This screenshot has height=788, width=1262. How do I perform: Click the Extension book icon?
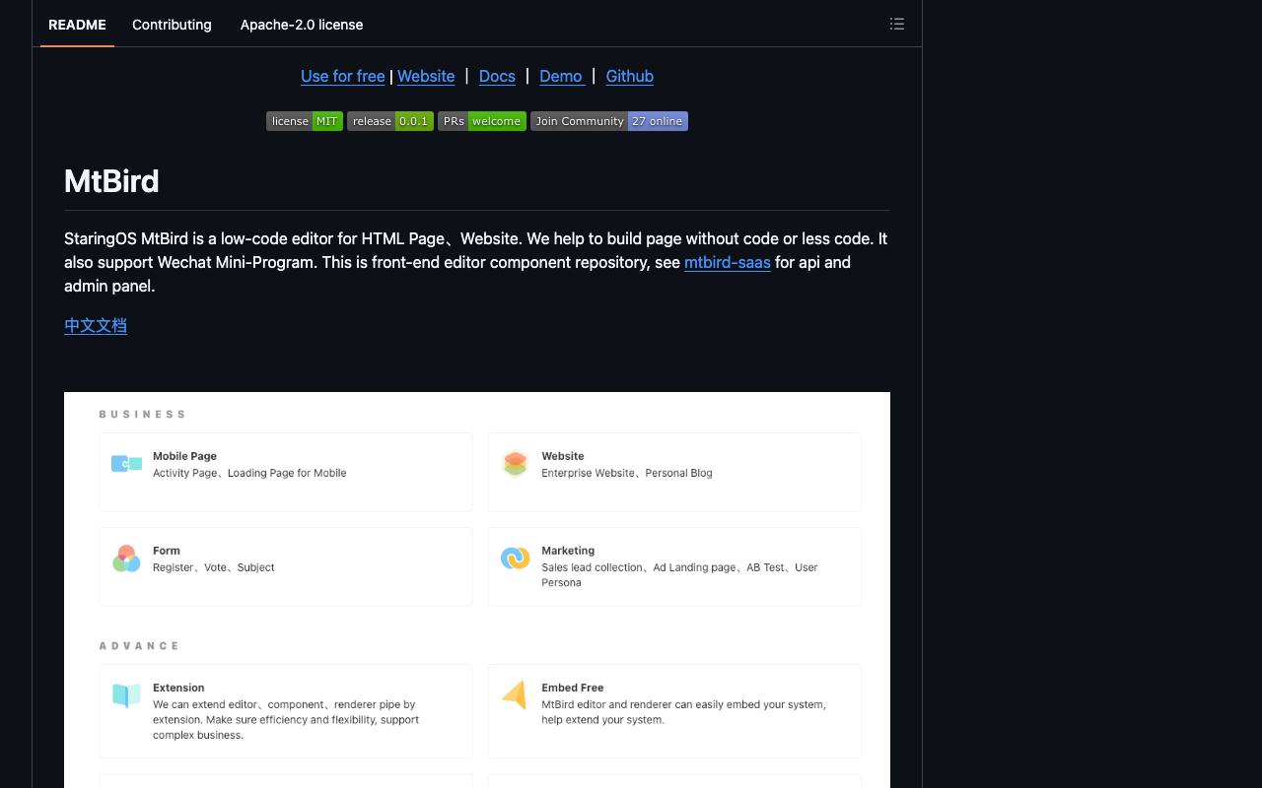126,695
